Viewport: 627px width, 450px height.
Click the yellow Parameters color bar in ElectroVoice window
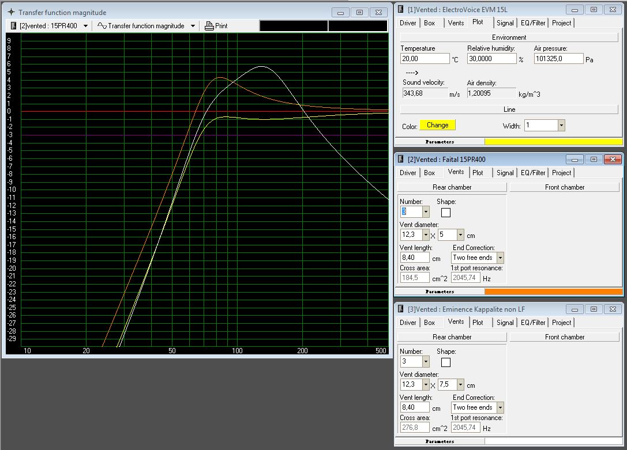[553, 142]
